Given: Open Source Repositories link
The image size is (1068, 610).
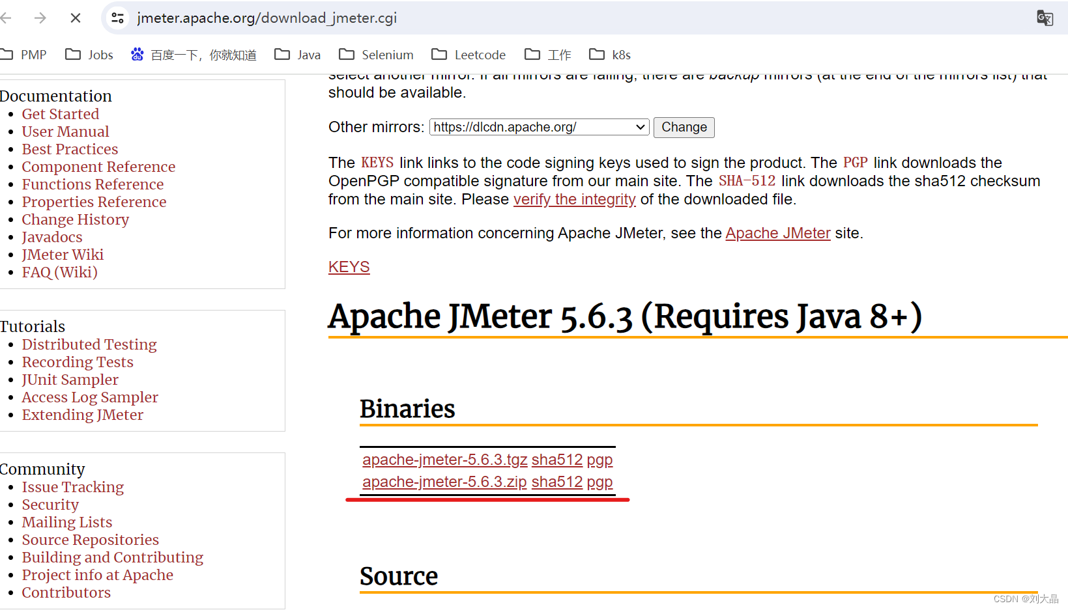Looking at the screenshot, I should pos(90,540).
